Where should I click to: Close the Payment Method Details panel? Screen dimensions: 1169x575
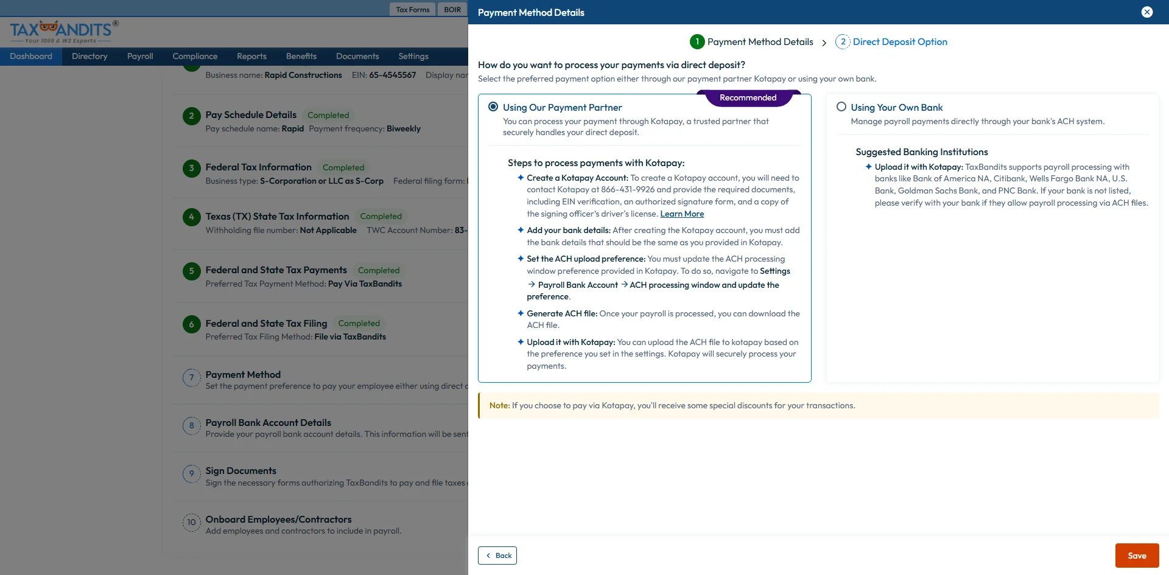[x=1147, y=12]
